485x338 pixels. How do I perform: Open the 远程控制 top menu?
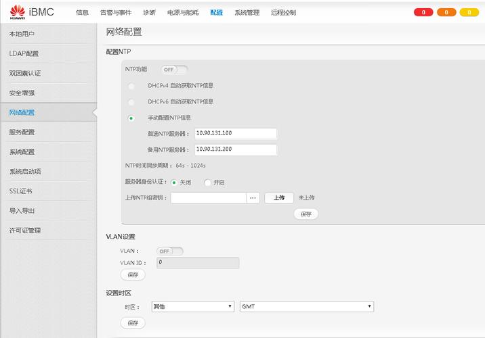tap(283, 12)
